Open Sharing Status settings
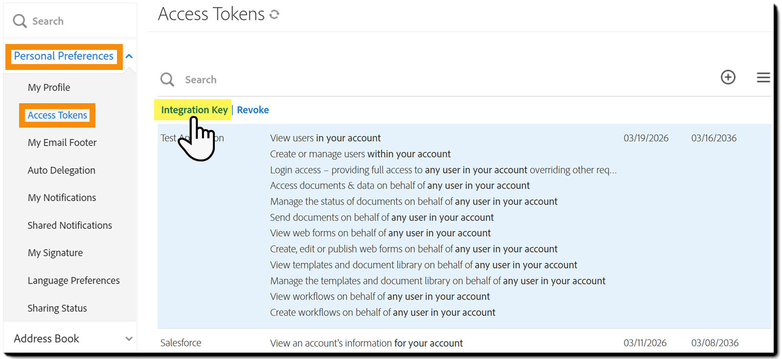Viewport: 782px width, 359px height. click(57, 308)
